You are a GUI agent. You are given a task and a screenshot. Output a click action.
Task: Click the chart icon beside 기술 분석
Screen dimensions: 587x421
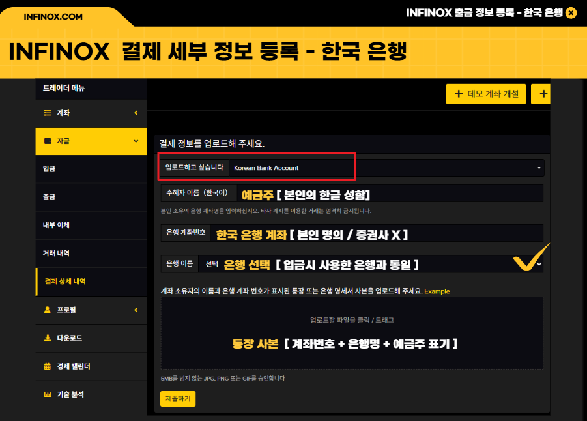click(48, 394)
